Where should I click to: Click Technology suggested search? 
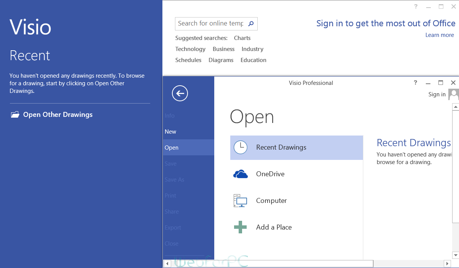(x=190, y=49)
